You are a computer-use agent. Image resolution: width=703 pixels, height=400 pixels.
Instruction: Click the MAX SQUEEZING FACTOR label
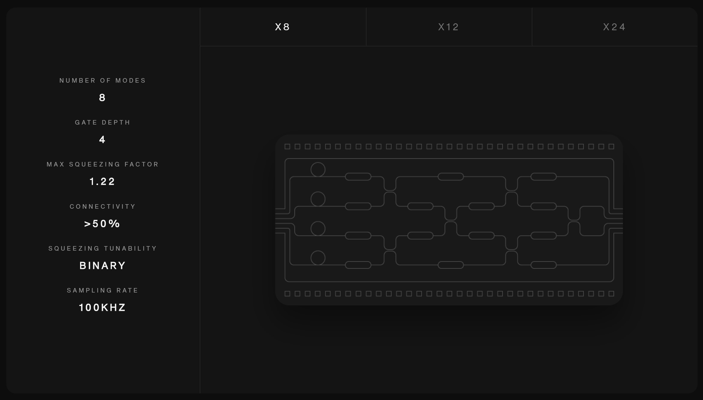click(x=103, y=164)
